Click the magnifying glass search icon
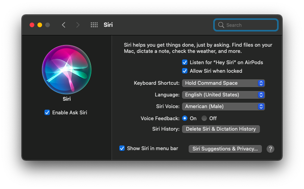The image size is (304, 189). 221,25
